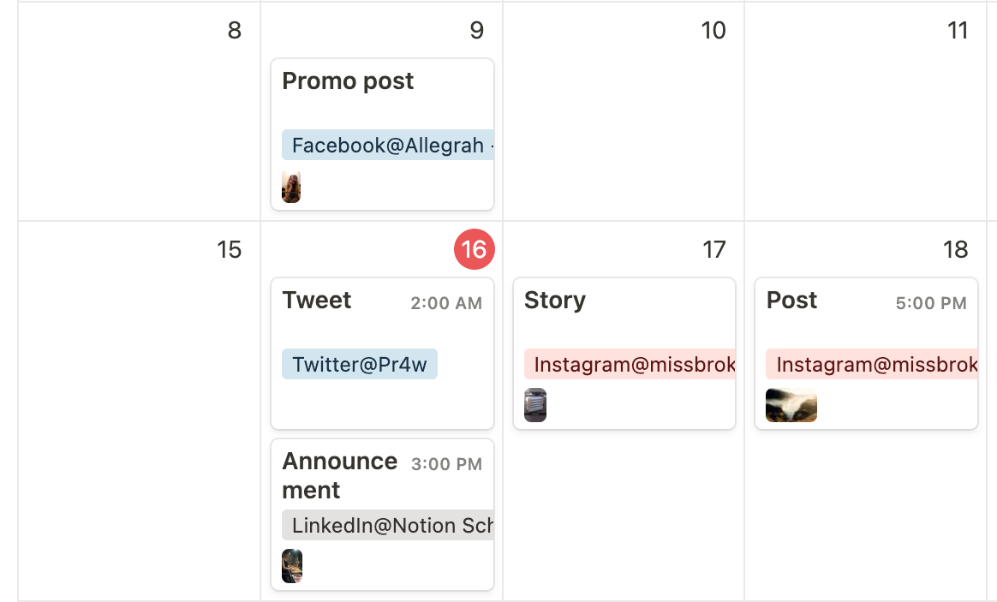
Task: Select the highlighted today date 16
Action: pyautogui.click(x=474, y=249)
